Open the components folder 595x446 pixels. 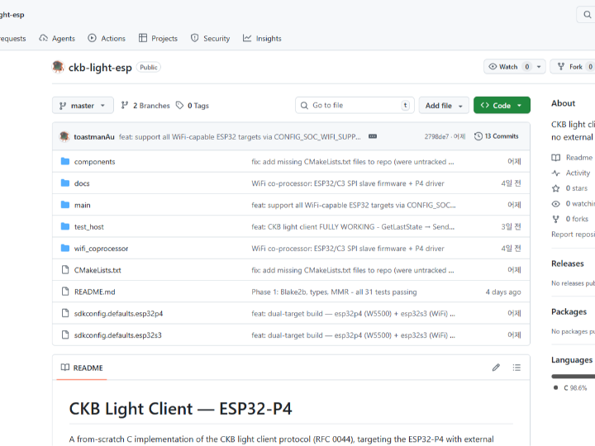pos(94,162)
